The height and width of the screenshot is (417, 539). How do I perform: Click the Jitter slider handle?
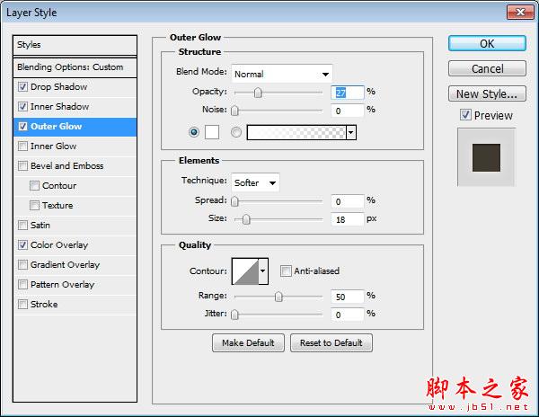point(234,315)
